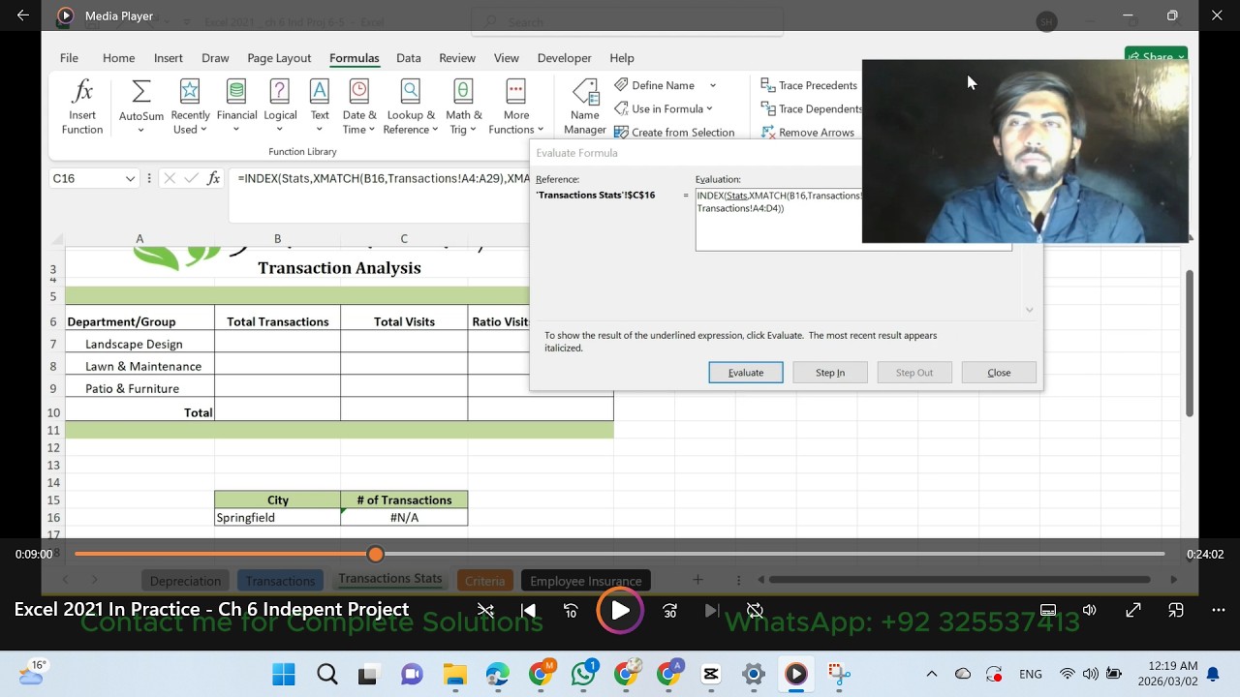Click Trace Precedents
The width and height of the screenshot is (1240, 697).
click(809, 85)
